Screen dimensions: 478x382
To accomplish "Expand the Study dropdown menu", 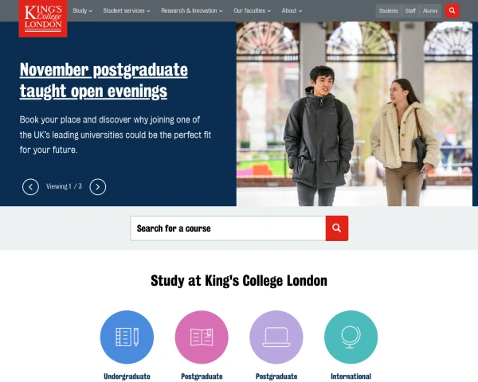I will pyautogui.click(x=82, y=10).
